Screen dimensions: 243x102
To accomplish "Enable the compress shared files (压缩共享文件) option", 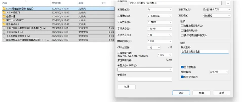I will pos(182,30).
